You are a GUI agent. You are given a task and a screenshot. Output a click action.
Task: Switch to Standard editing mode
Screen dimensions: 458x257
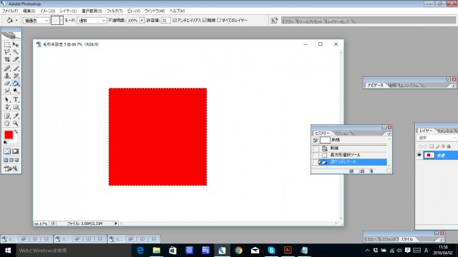(7, 151)
